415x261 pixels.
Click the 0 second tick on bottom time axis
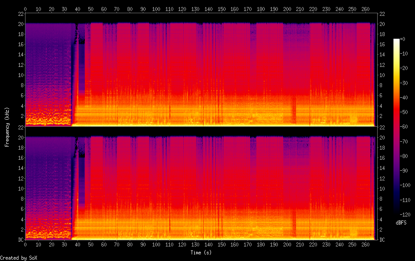click(x=25, y=245)
